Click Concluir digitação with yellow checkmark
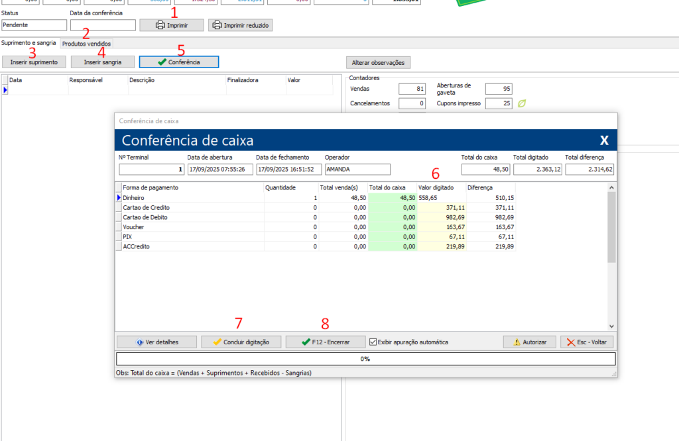 241,342
